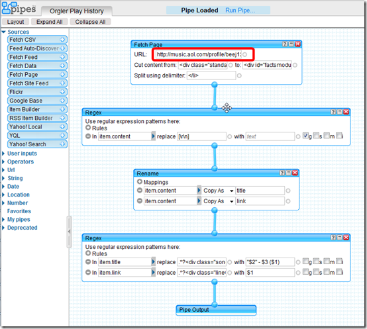This screenshot has height=329, width=367.
Task: Minimize the Fetch Page module box
Action: (291, 44)
